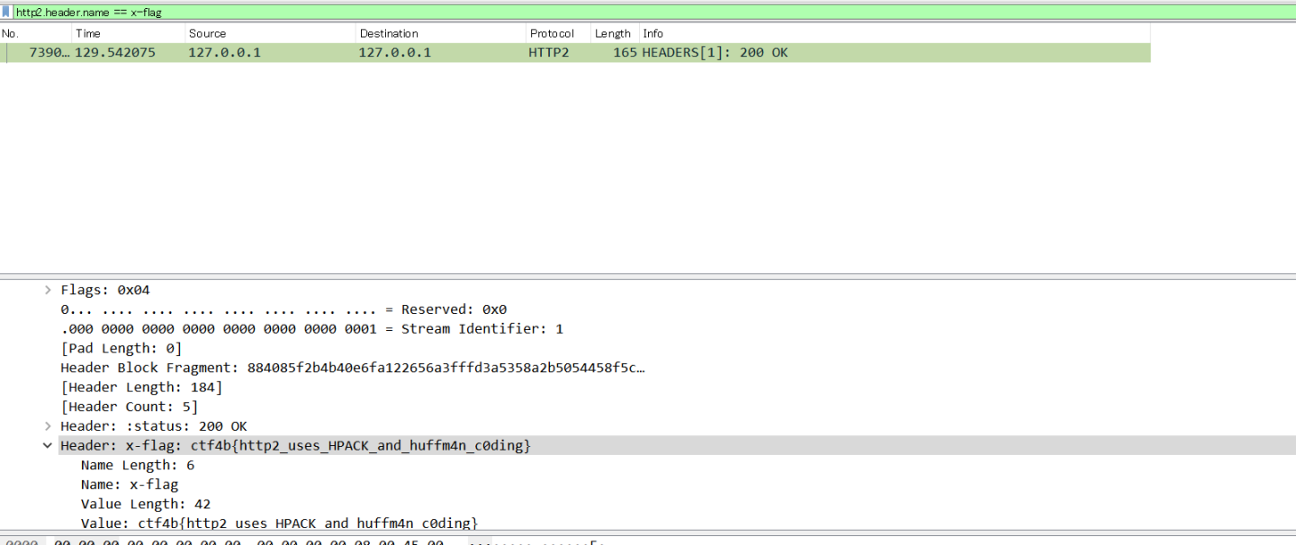
Task: Select the Value Length: 42 field
Action: point(146,505)
